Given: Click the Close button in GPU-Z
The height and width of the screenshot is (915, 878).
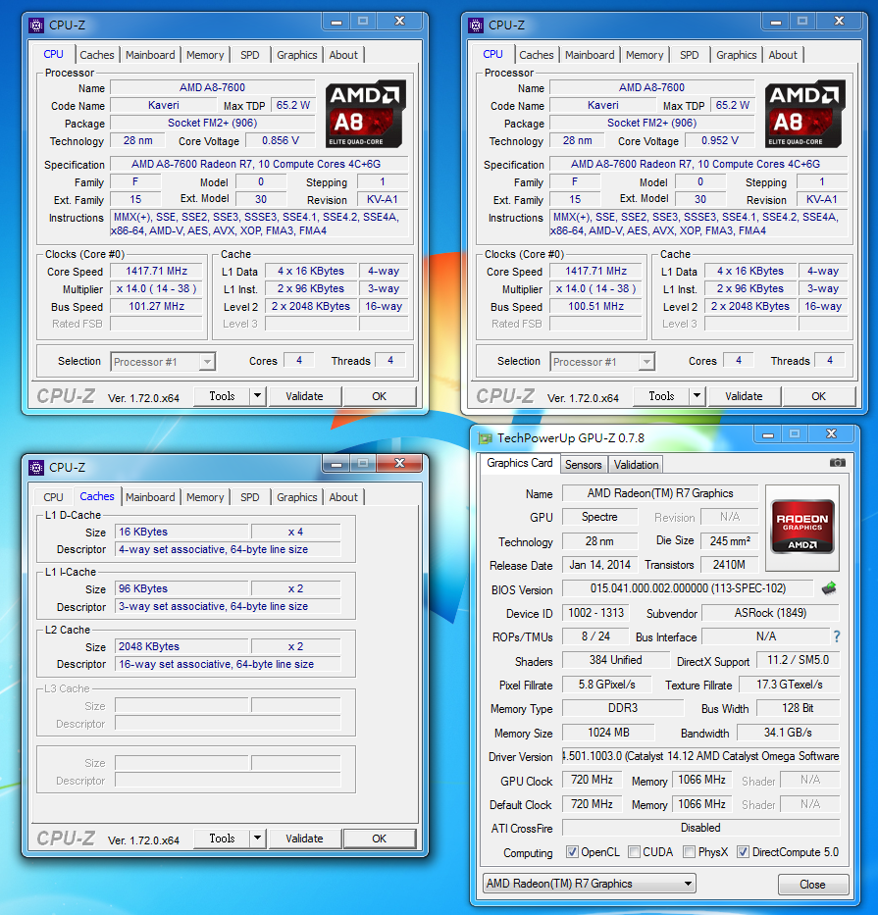Looking at the screenshot, I should pyautogui.click(x=812, y=885).
